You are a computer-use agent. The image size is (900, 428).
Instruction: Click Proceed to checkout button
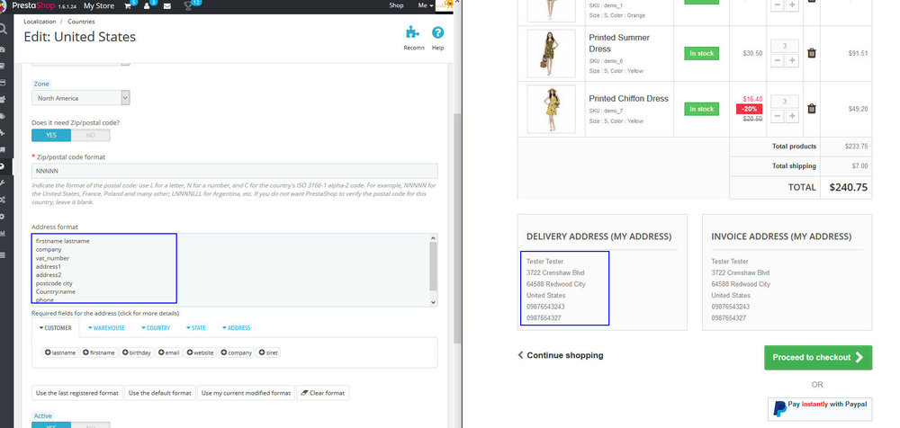pyautogui.click(x=818, y=358)
